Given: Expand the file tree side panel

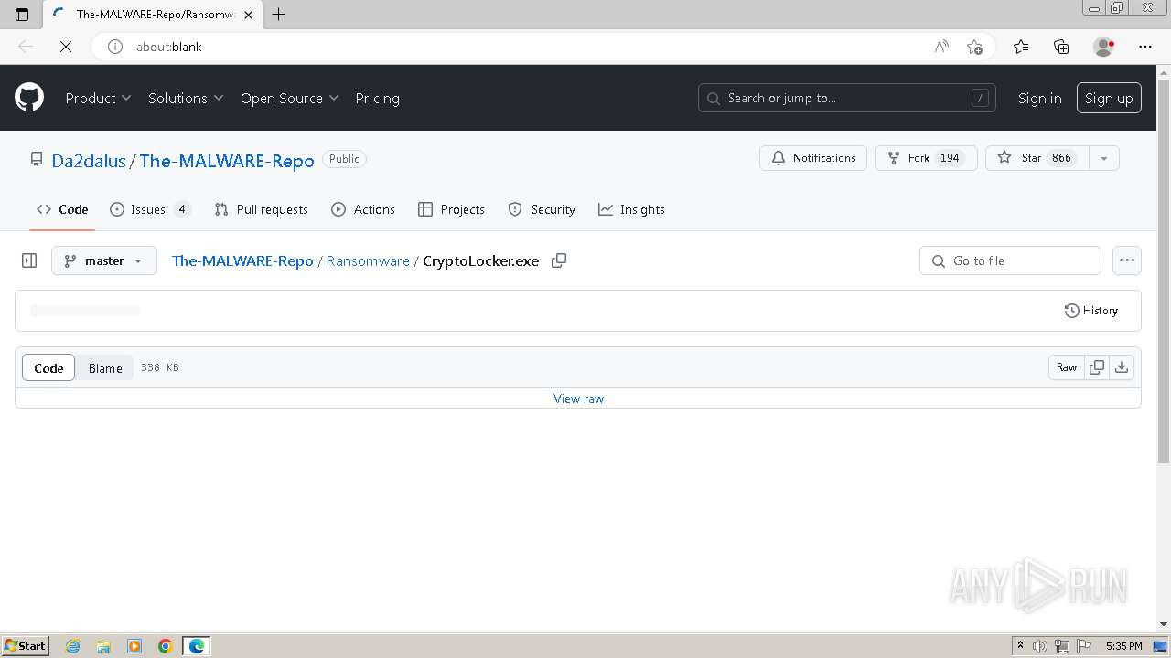Looking at the screenshot, I should (x=29, y=260).
